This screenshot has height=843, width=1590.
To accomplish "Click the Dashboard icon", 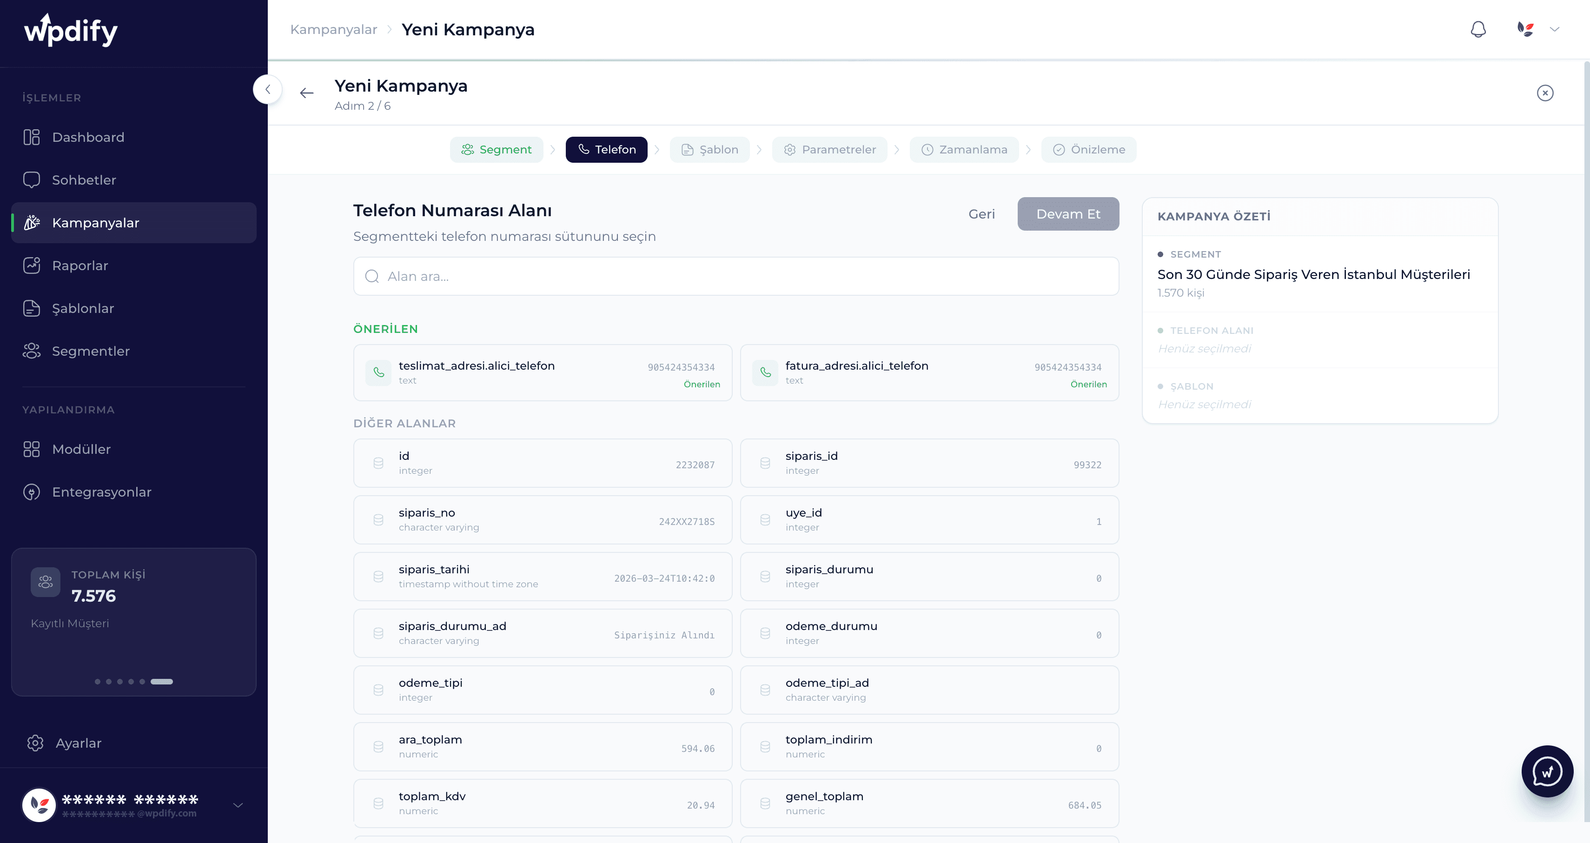I will tap(32, 137).
